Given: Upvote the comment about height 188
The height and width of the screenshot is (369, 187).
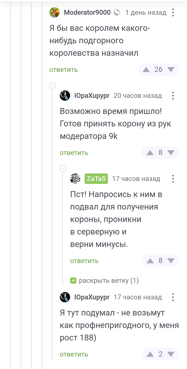Looking at the screenshot, I should click(150, 355).
